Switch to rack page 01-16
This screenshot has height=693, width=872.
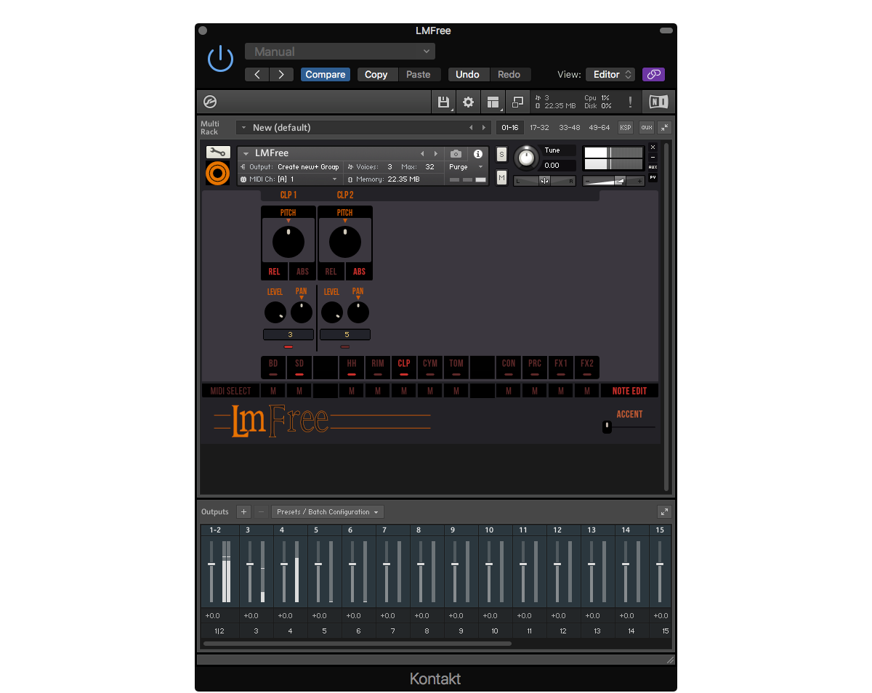pos(511,127)
